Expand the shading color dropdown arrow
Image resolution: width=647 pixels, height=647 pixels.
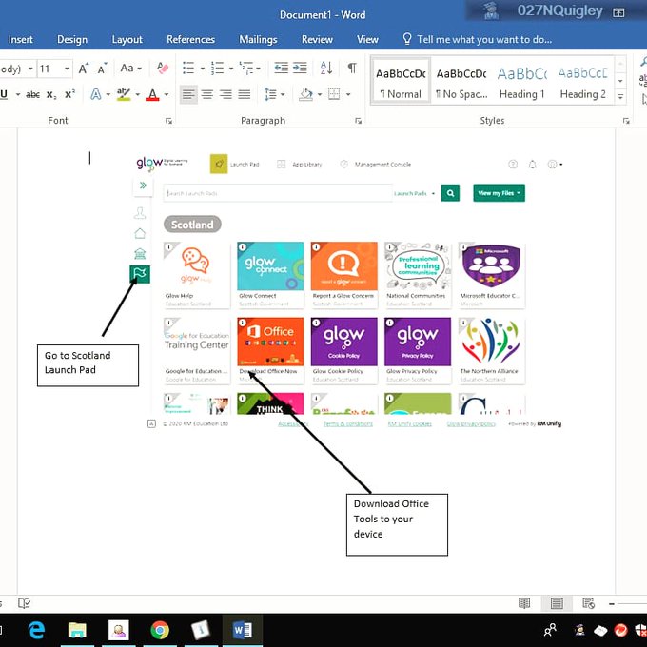[320, 94]
